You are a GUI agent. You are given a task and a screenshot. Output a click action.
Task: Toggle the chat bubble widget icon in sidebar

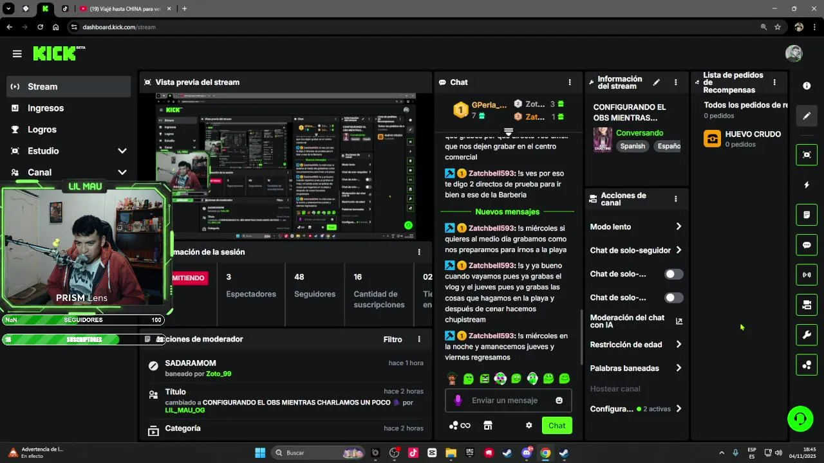pos(807,245)
